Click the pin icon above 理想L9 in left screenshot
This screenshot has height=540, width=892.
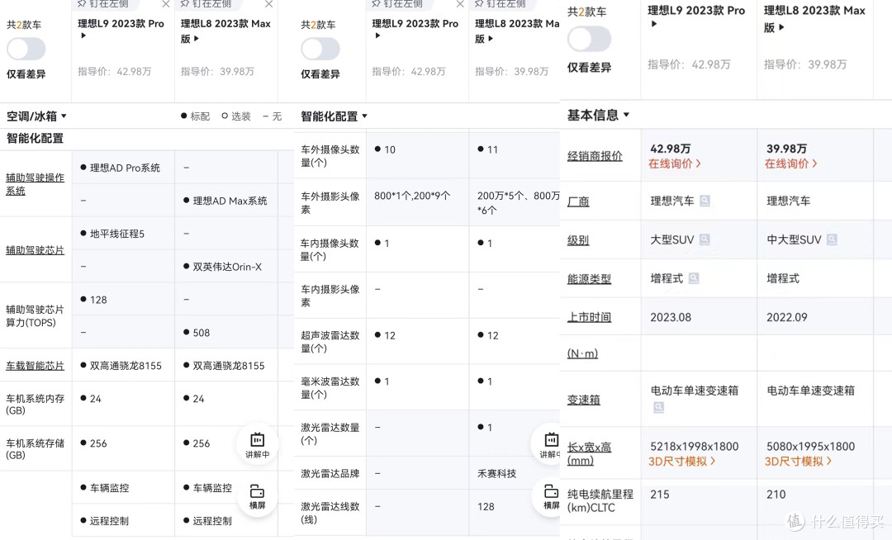click(x=82, y=3)
